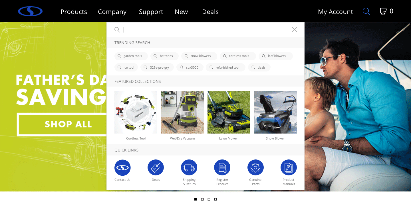411x209 pixels.
Task: Open the Lawn Mower collection thumbnail
Action: (229, 112)
